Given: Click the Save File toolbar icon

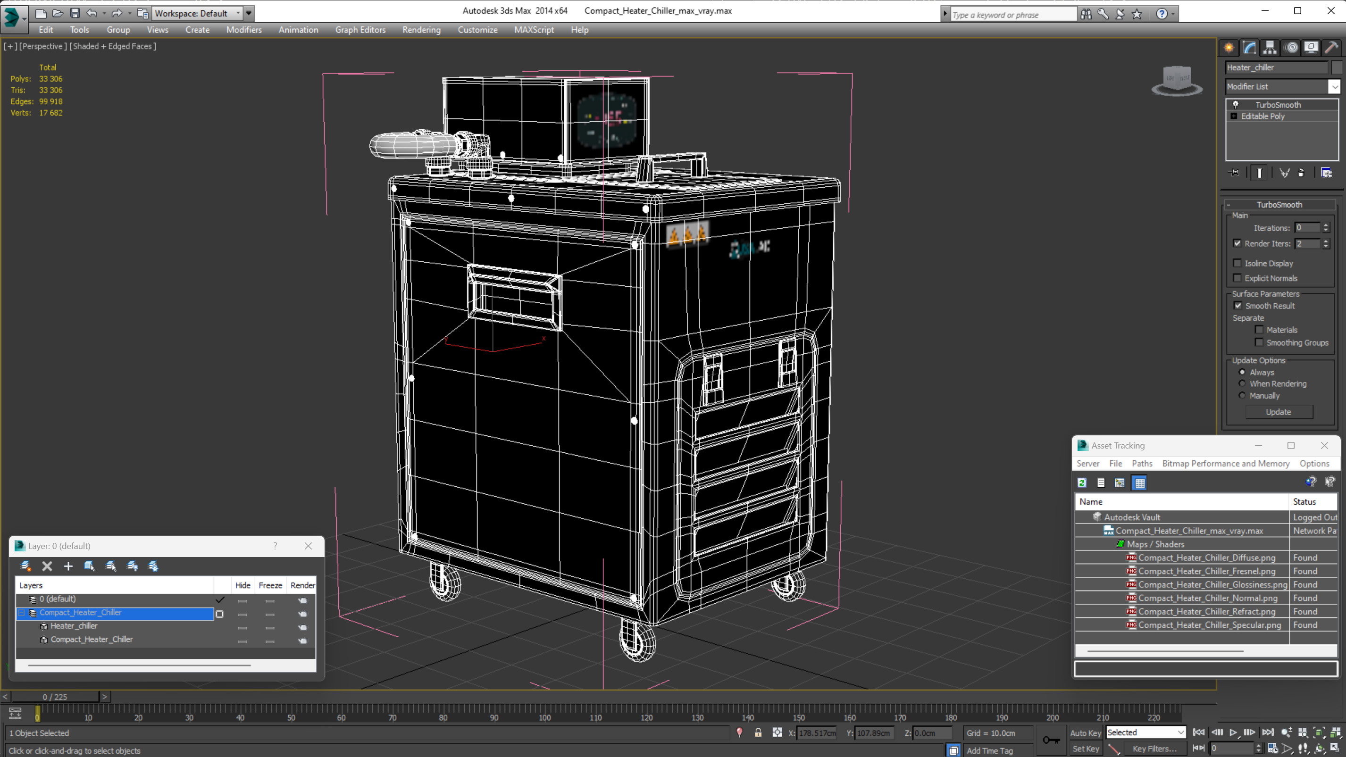Looking at the screenshot, I should [75, 13].
